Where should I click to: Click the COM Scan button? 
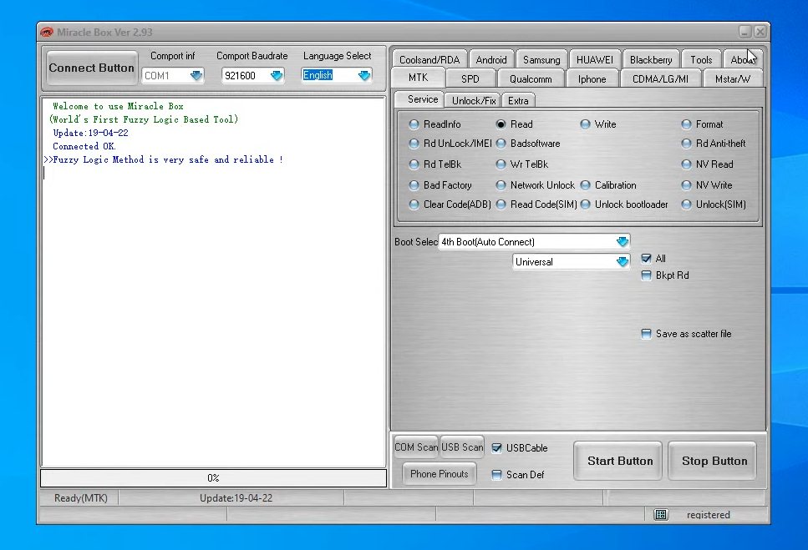(416, 447)
